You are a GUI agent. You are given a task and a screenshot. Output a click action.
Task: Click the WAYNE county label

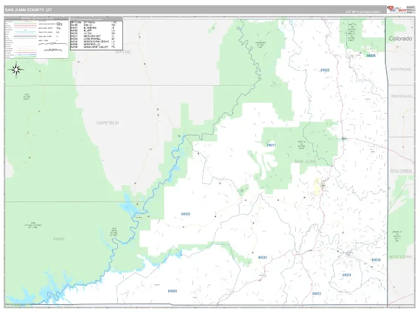(123, 52)
